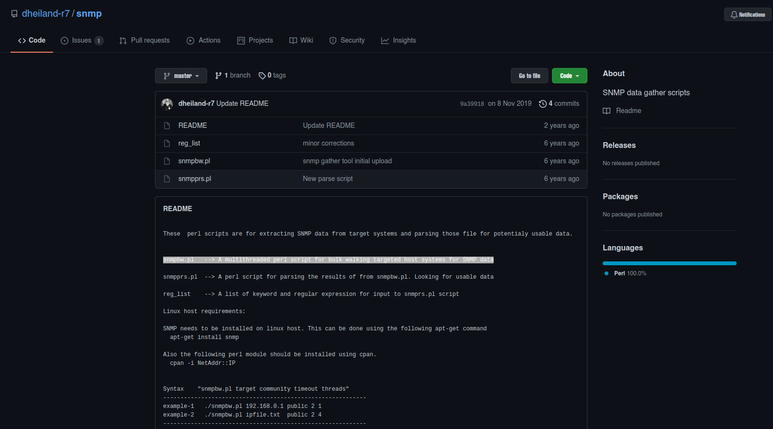
Task: Click the 9a39918 commit hash
Action: [472, 104]
